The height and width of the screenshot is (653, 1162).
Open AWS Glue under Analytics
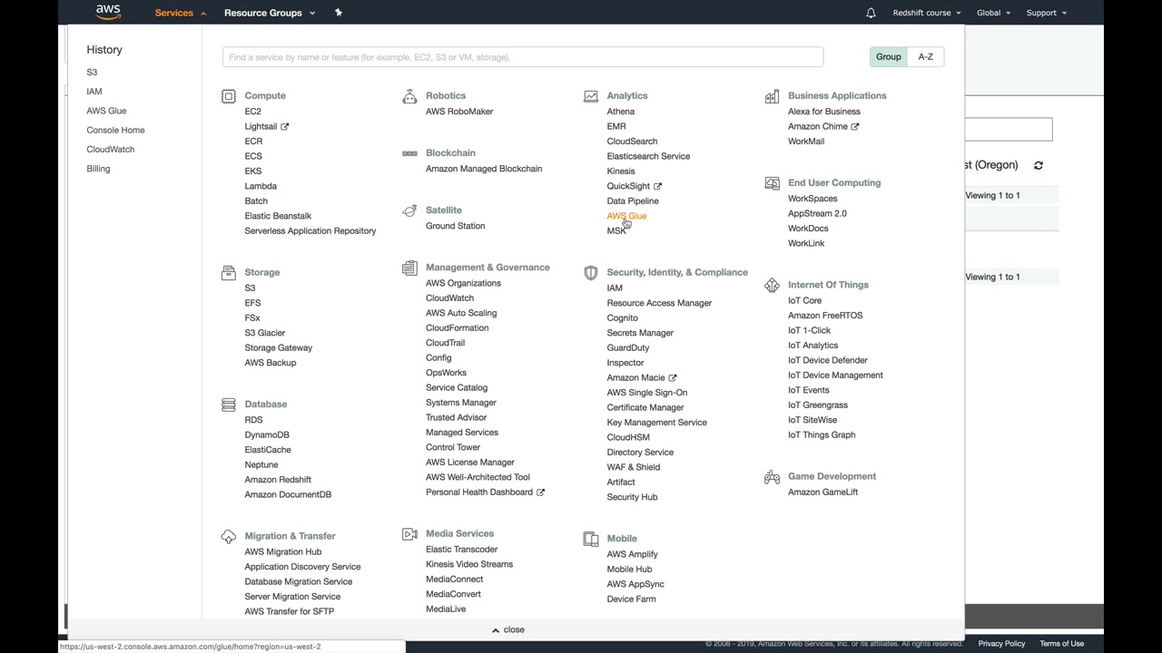(626, 216)
